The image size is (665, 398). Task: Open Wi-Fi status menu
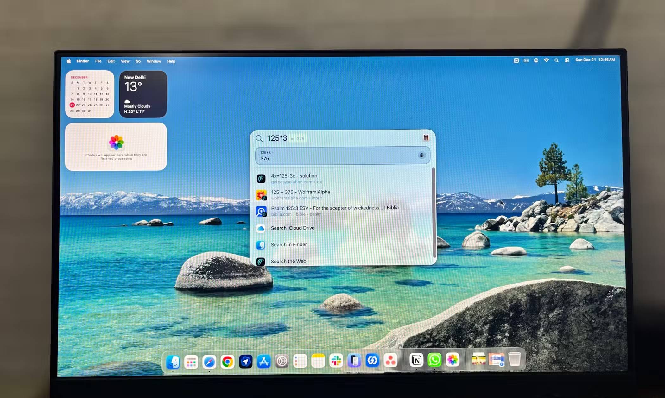pos(546,60)
